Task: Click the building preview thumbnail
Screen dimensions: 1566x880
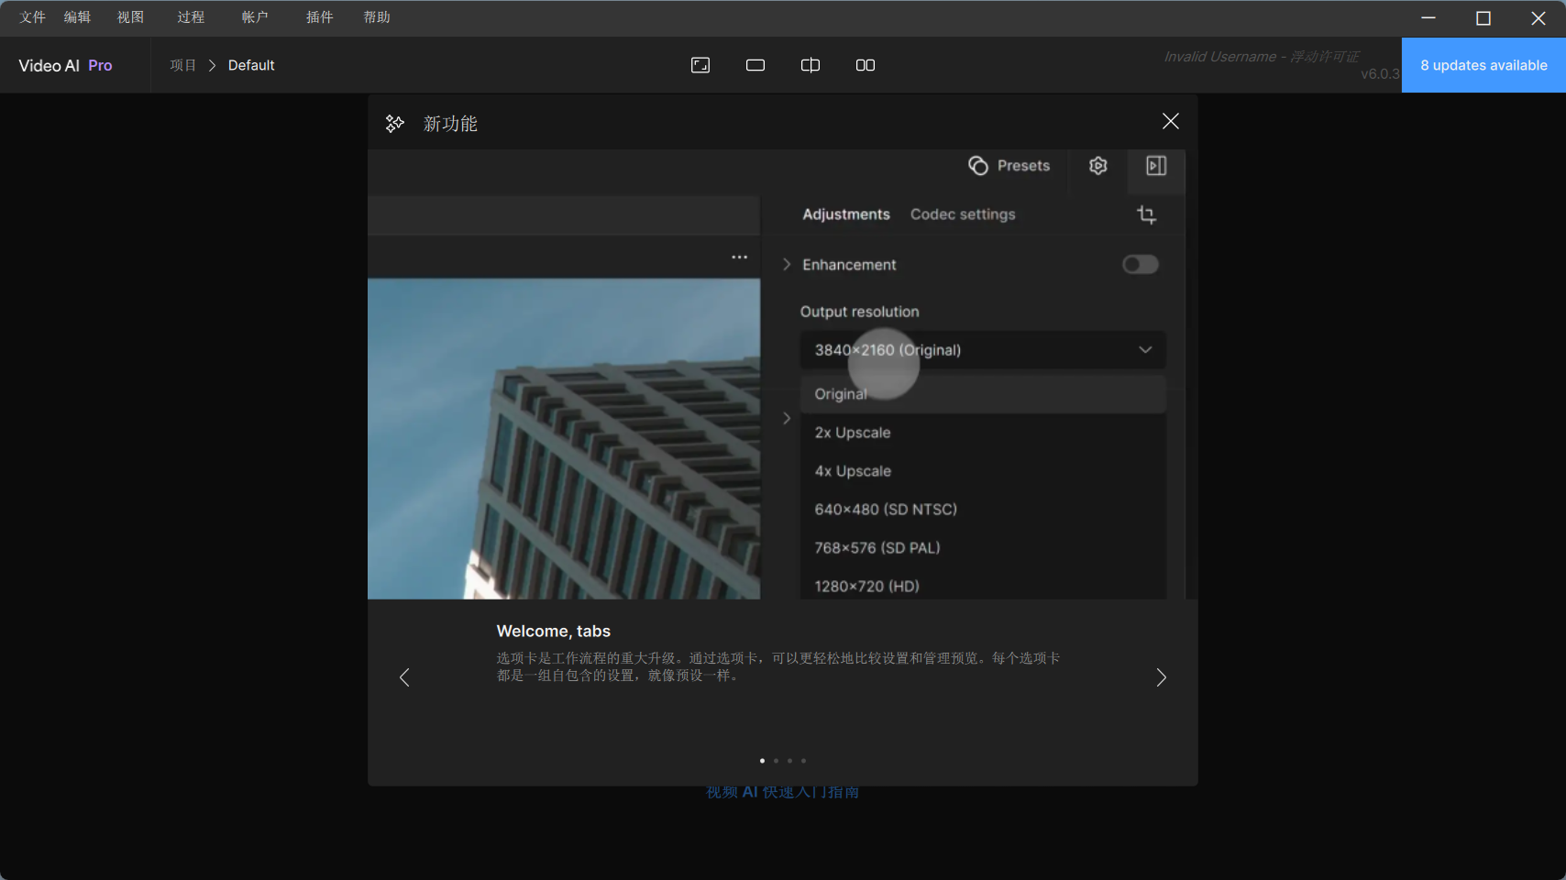Action: tap(564, 439)
